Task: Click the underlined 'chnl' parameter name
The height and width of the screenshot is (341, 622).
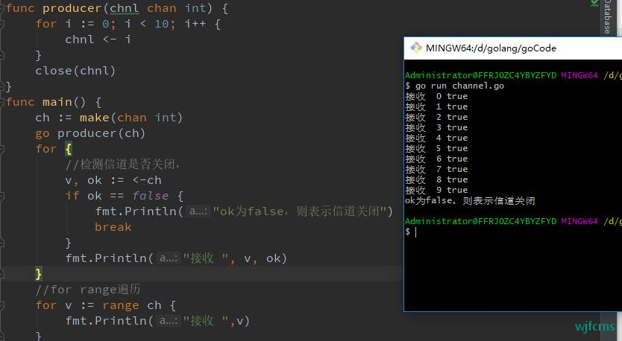Action: coord(125,9)
